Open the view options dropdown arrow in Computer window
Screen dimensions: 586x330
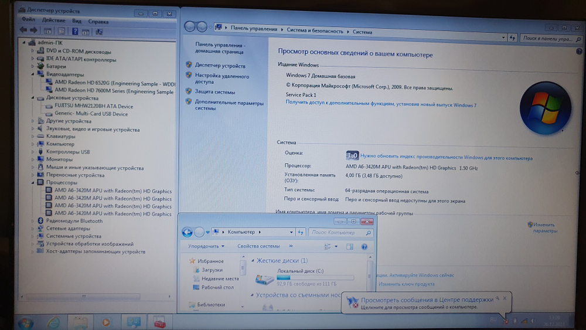click(x=336, y=247)
